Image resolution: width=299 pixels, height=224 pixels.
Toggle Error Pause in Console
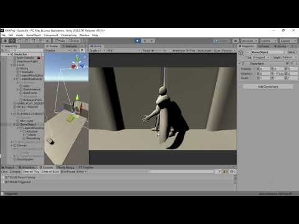click(68, 172)
